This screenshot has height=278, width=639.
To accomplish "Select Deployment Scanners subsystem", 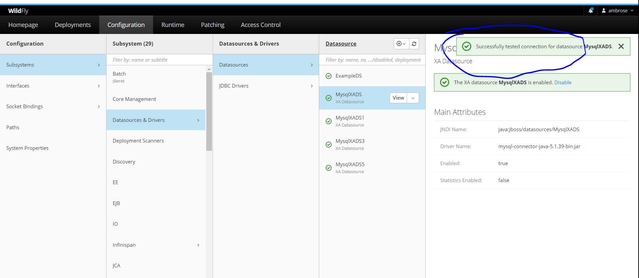I will (x=156, y=141).
